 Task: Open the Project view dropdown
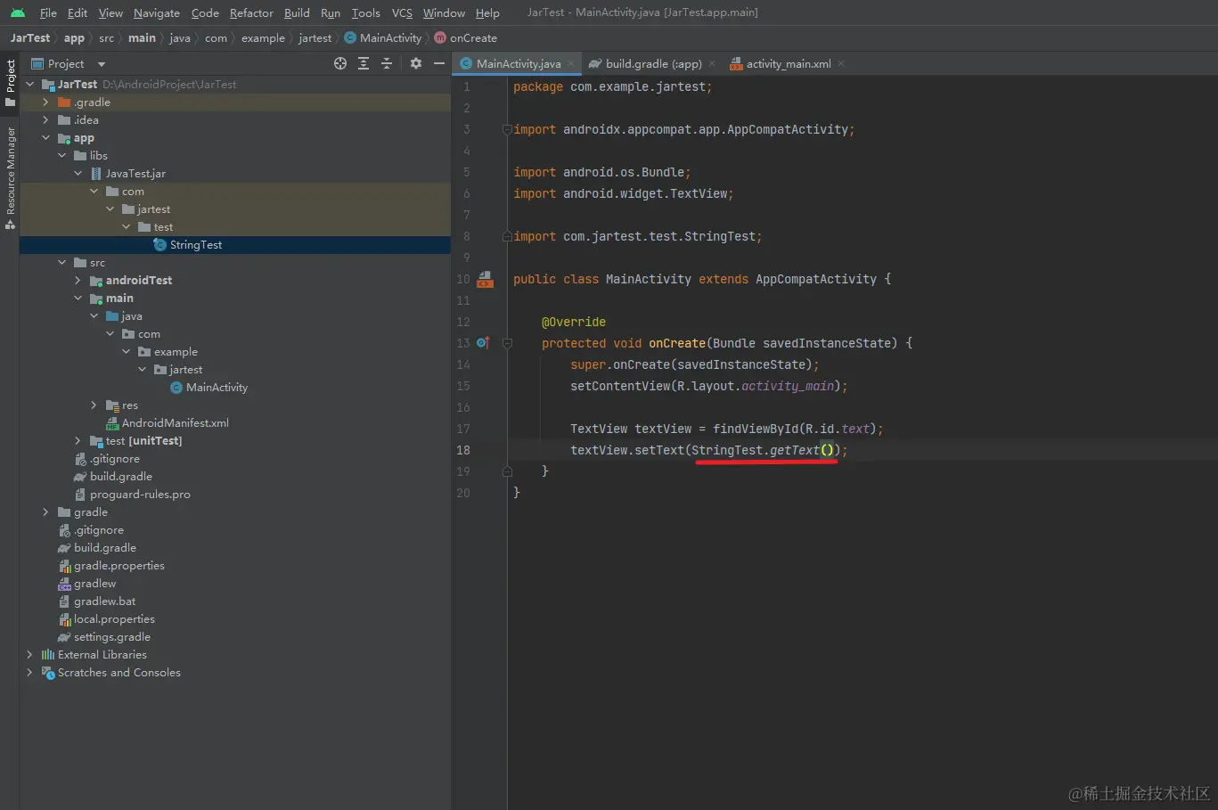click(101, 64)
